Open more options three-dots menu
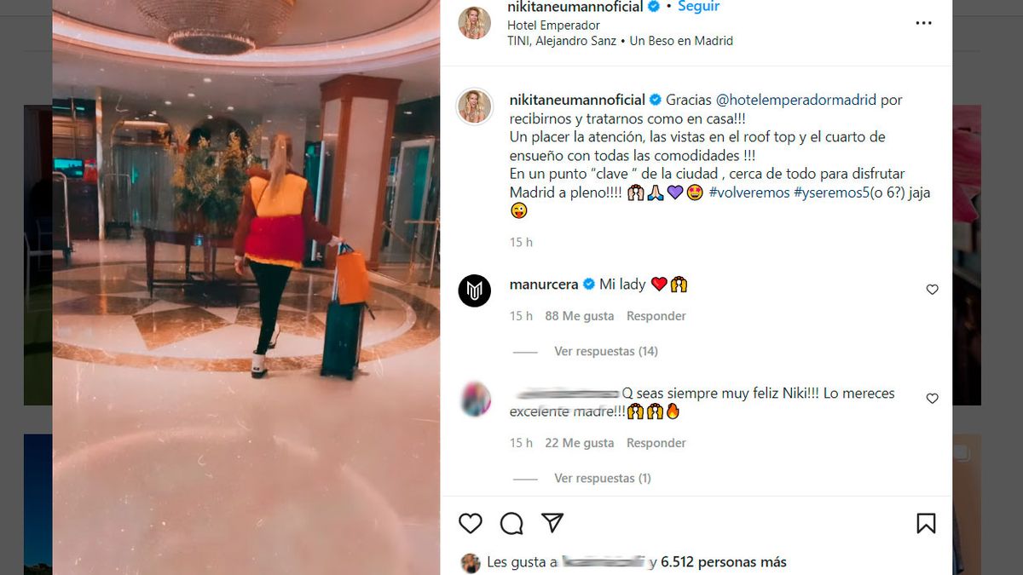The width and height of the screenshot is (1023, 575). [924, 23]
